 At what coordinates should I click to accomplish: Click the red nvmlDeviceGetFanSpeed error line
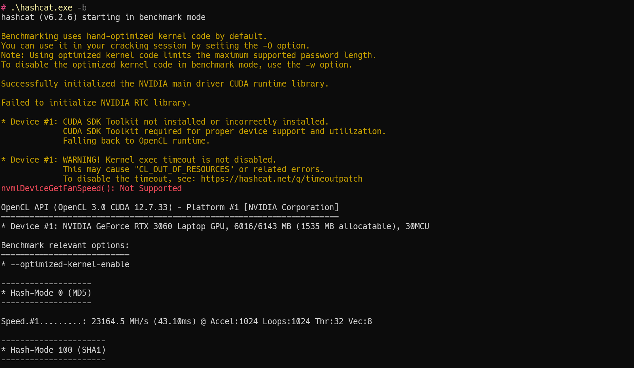tap(91, 188)
